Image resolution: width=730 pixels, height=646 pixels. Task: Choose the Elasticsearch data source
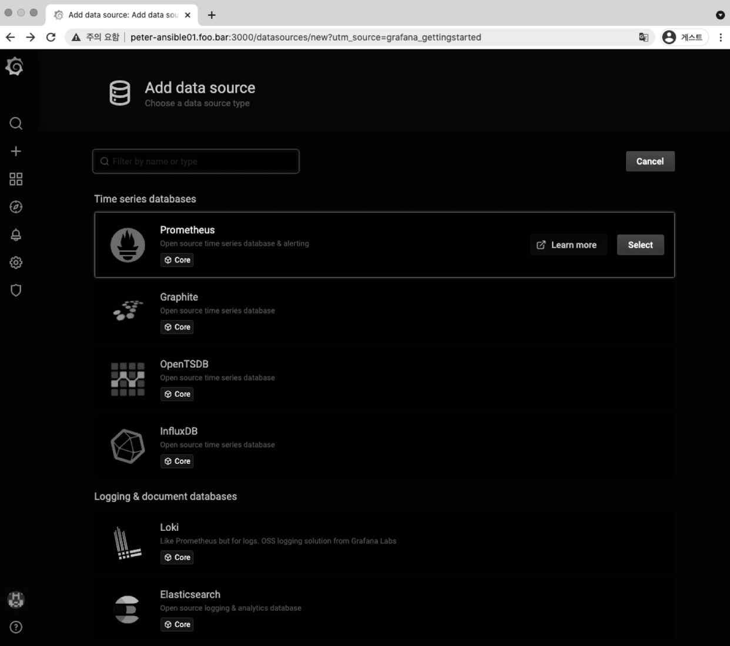384,609
